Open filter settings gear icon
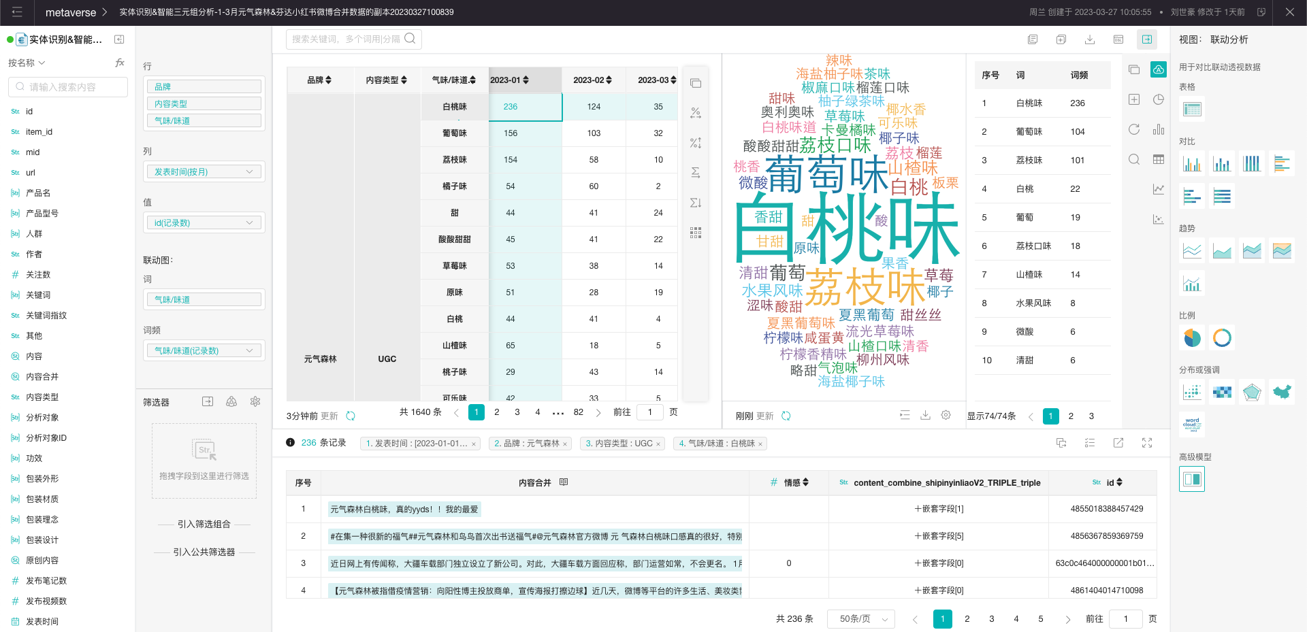Viewport: 1307px width, 632px height. point(255,402)
